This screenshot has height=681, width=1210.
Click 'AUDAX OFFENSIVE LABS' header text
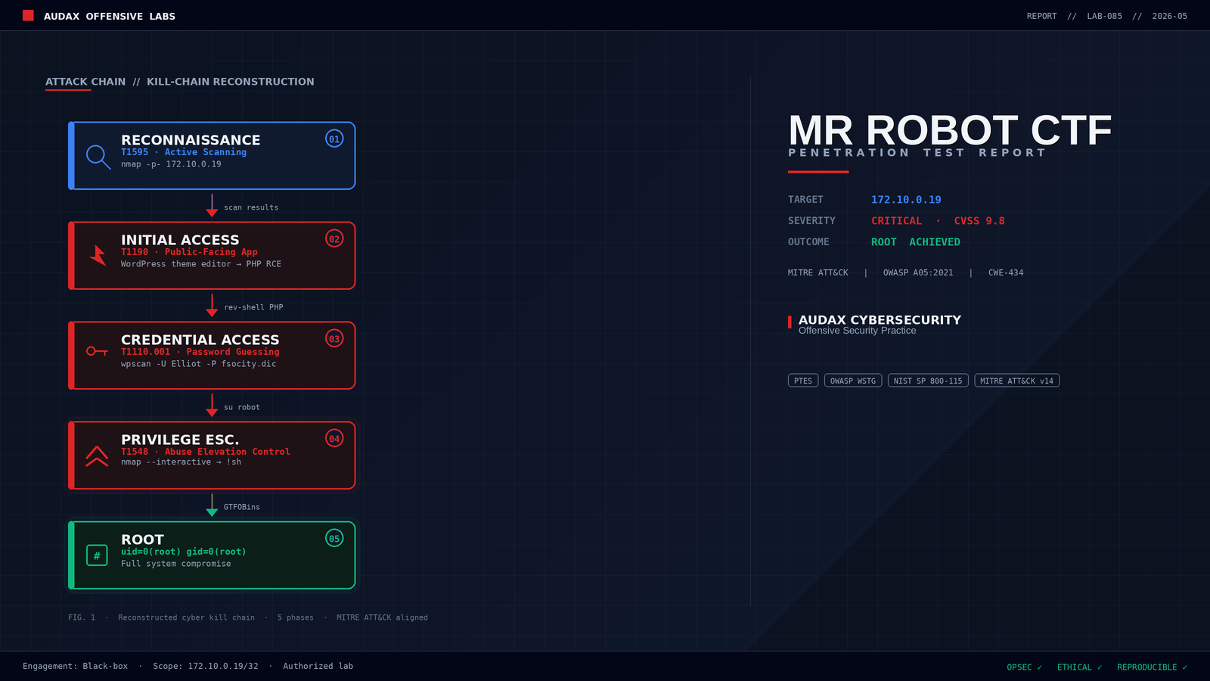(x=110, y=16)
